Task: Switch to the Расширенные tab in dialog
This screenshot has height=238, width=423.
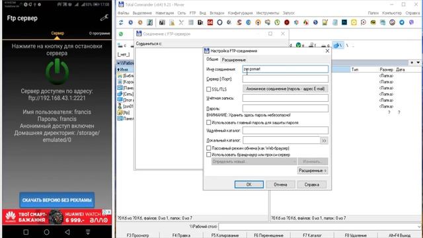Action: click(233, 60)
